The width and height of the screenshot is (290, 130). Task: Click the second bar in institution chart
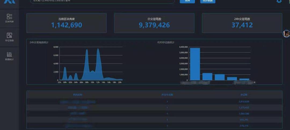[x=207, y=77]
